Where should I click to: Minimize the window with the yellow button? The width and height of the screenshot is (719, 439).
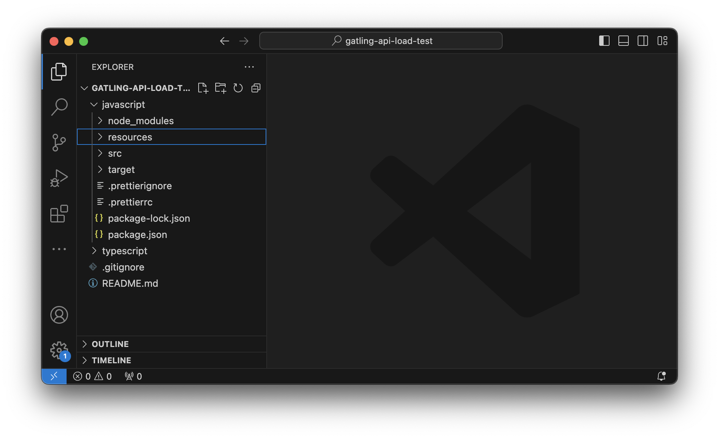tap(69, 41)
